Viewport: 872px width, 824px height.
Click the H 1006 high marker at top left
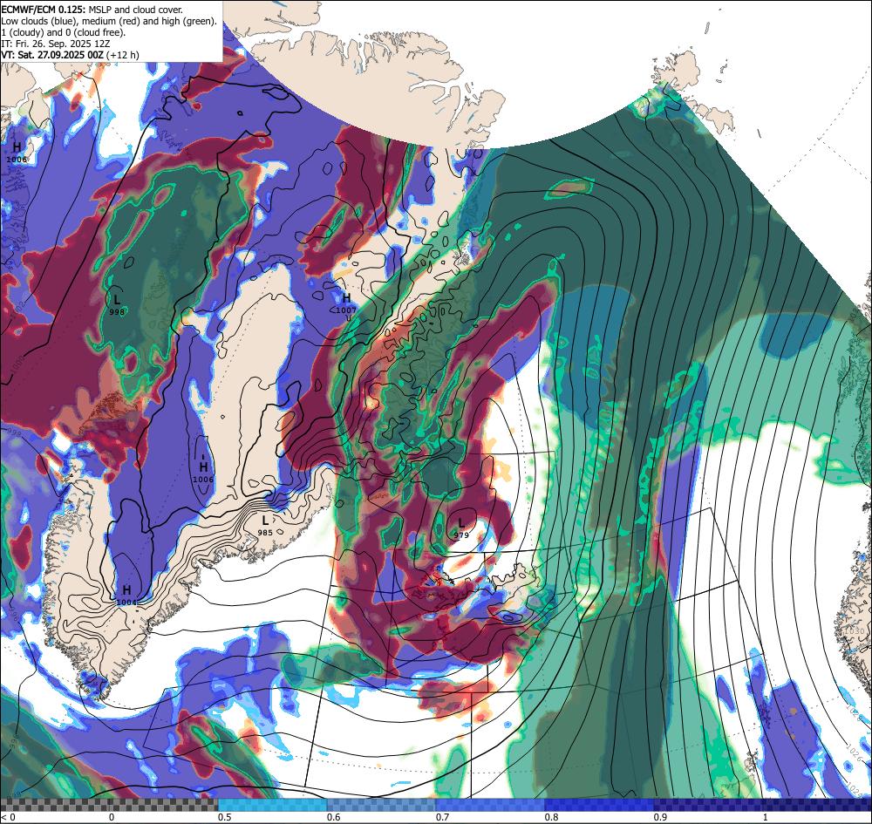[x=17, y=152]
